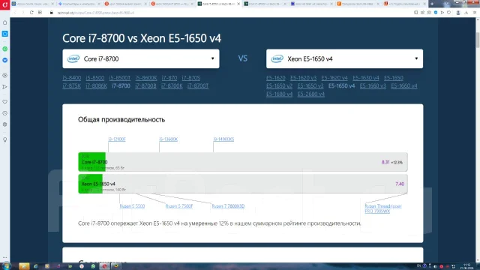
Task: Switch to the second browser tab
Action: click(x=79, y=4)
